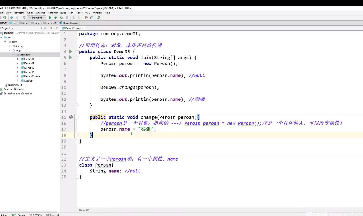Run with coverage from the toolbar
The width and height of the screenshot is (363, 216).
tap(61, 18)
